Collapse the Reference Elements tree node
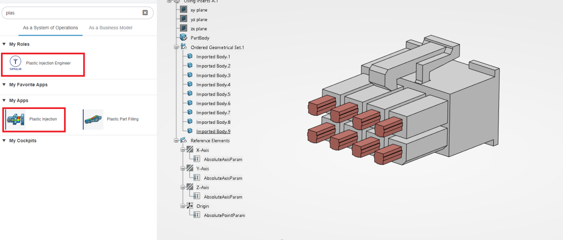 [x=177, y=141]
